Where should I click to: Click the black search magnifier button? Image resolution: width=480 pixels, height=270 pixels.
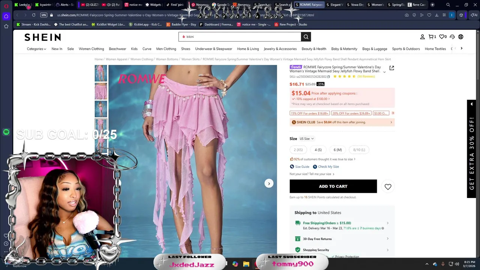point(306,37)
